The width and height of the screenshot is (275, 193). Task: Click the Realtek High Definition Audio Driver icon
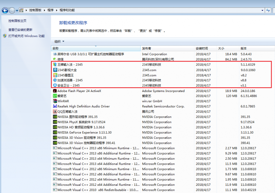[55, 106]
